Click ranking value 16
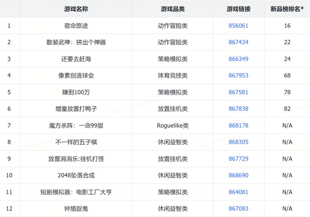This screenshot has width=310, height=217. click(x=287, y=26)
